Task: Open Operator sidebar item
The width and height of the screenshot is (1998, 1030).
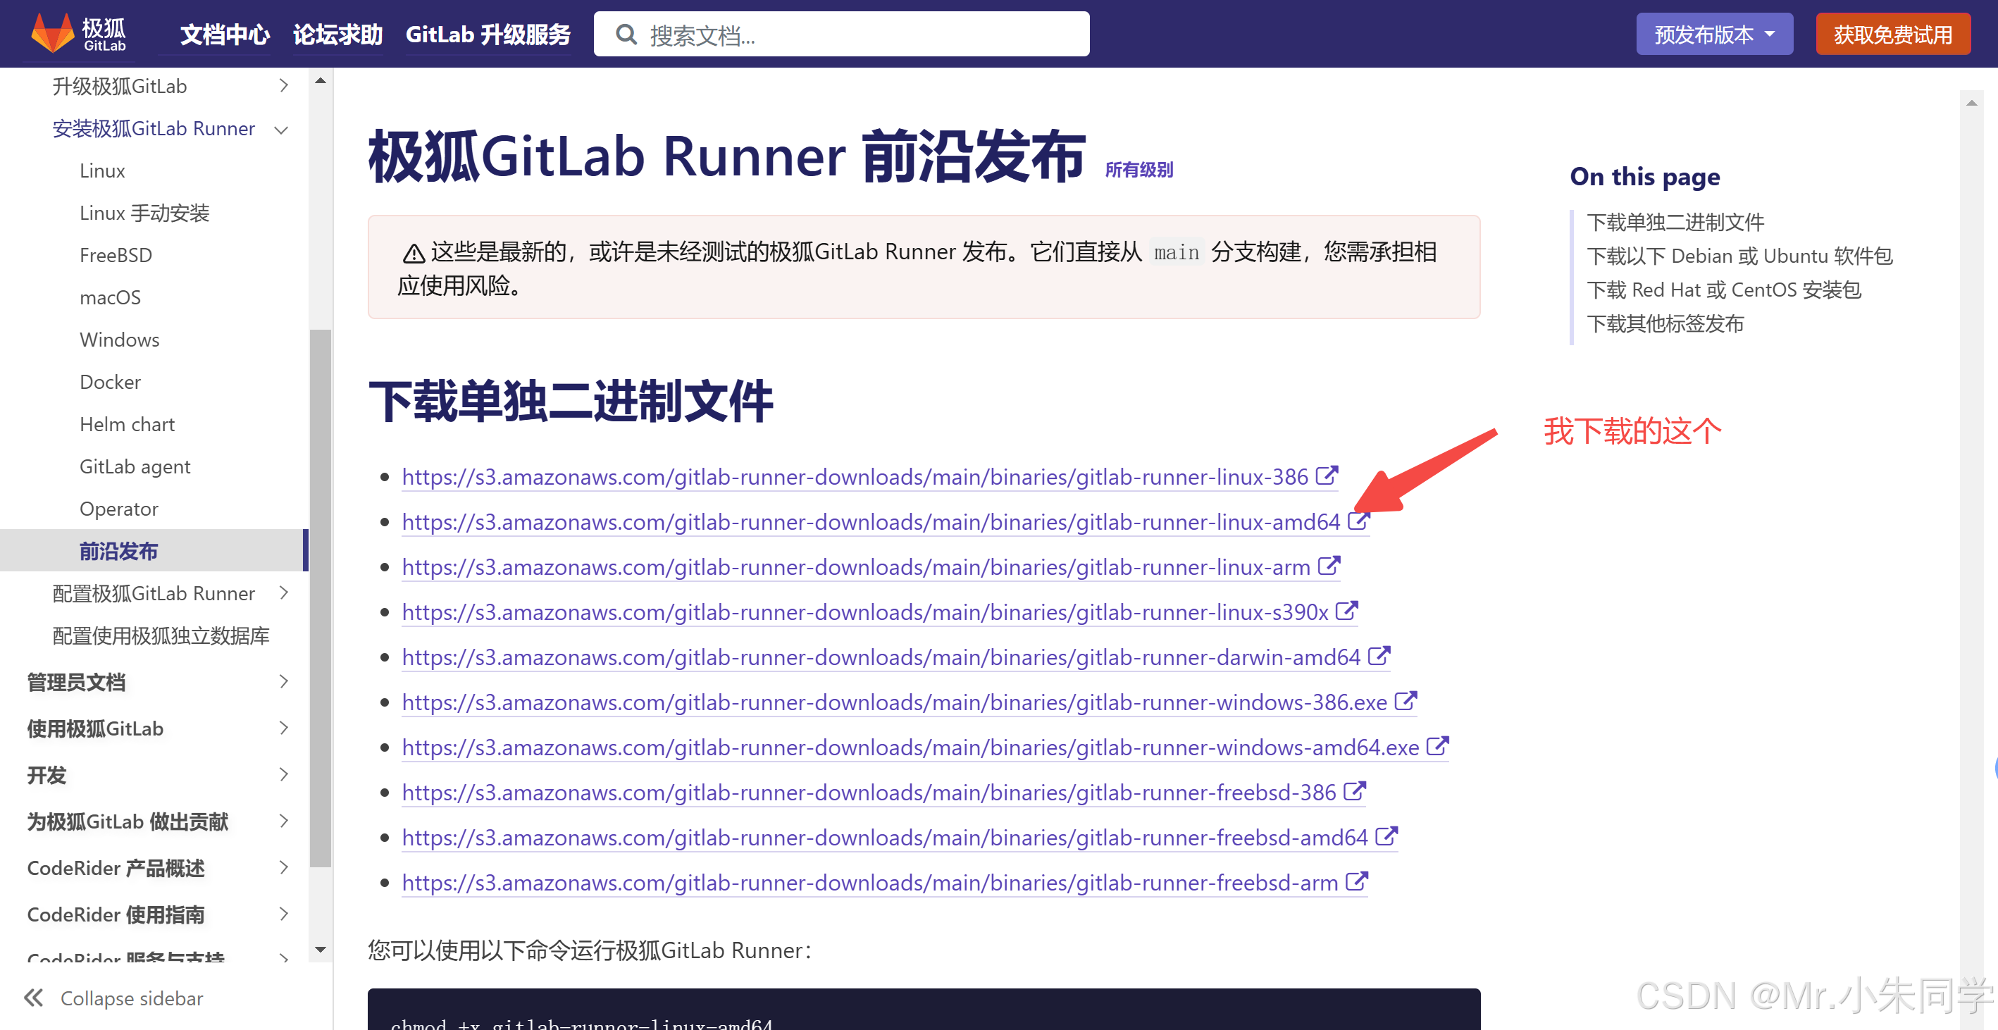Action: tap(118, 509)
